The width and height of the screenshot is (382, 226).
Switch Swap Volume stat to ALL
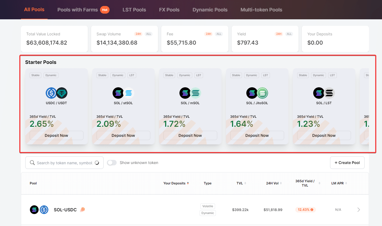[148, 34]
